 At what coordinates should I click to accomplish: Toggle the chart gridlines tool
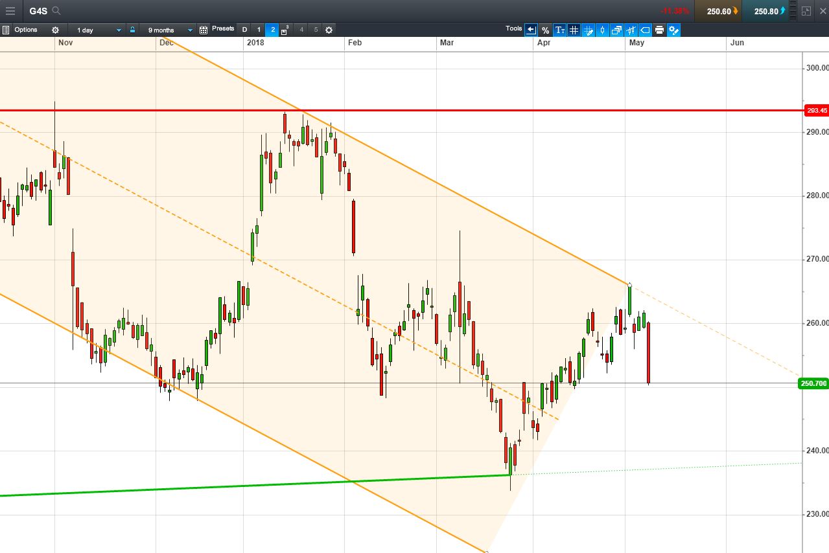(x=574, y=30)
